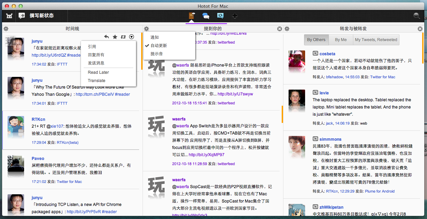Open link bit.ly/U6rdQZ in junyu's tweet
Screen dimensions: 427x219
coord(49,55)
